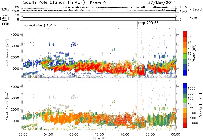Click the 'Slant Range [km]' label of the Power panel
Image resolution: width=203 pixels, height=140 pixels.
7,53
